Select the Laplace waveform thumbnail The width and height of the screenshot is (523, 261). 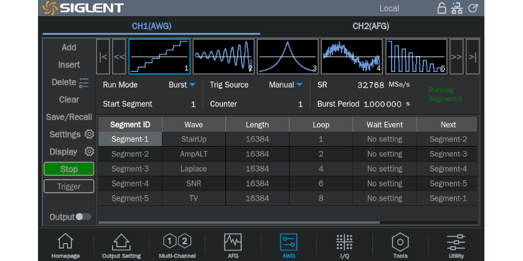(x=288, y=57)
